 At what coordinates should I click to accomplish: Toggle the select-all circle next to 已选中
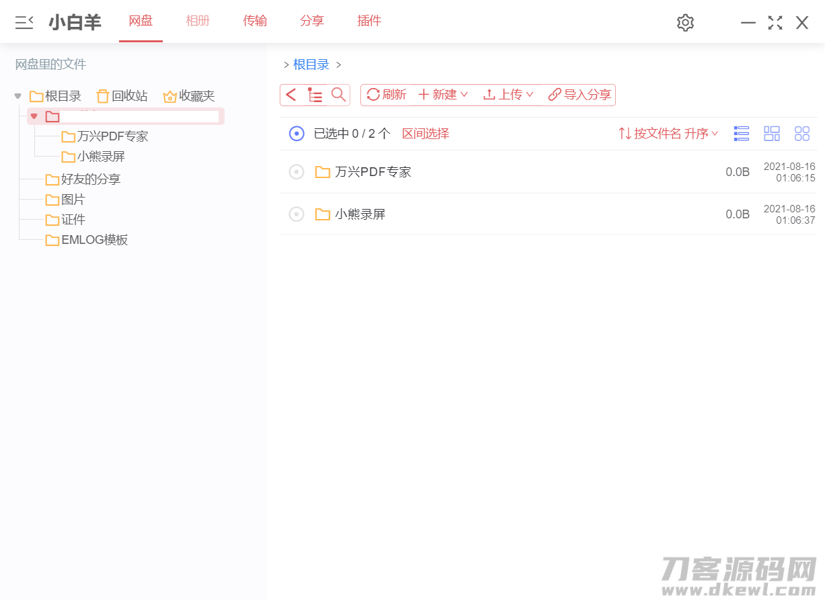[297, 134]
